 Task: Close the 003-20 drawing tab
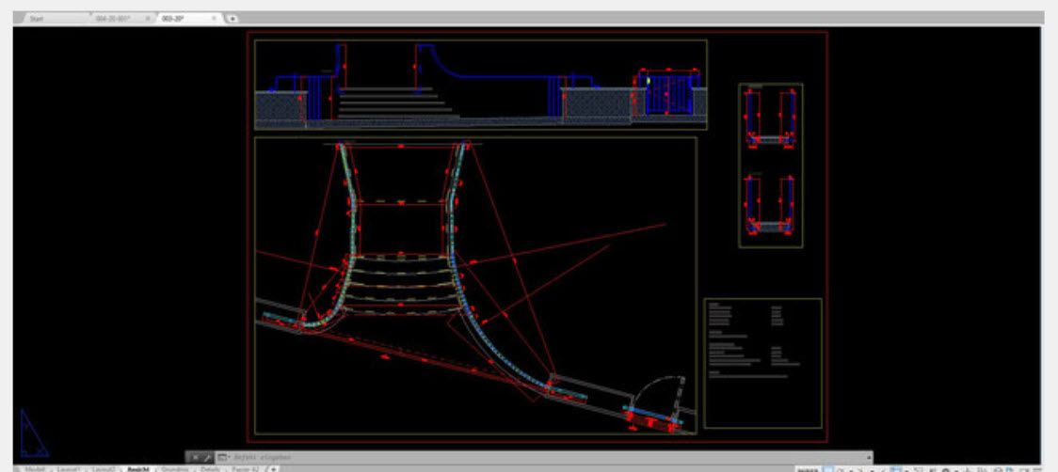click(x=214, y=18)
